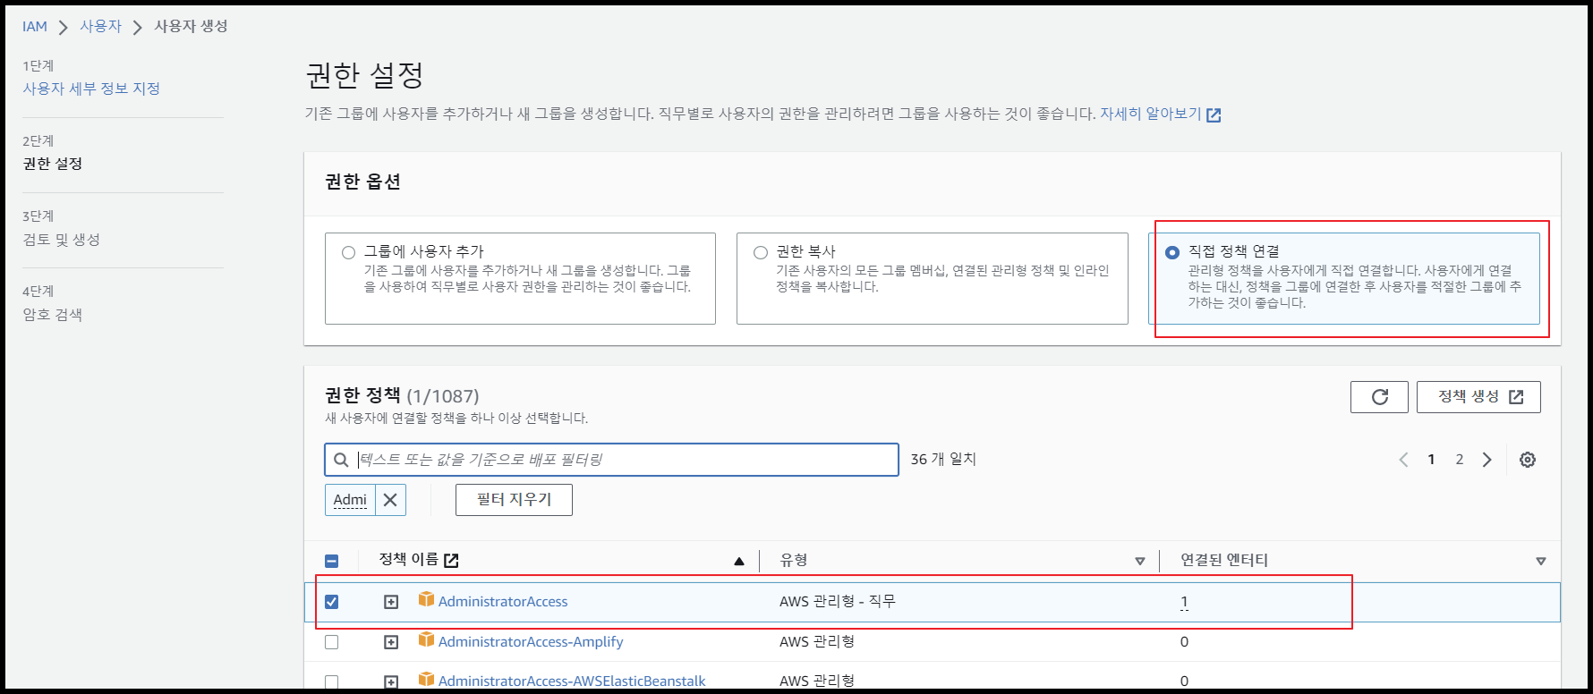Select the 권한 복사 radio option
Image resolution: width=1593 pixels, height=694 pixels.
click(760, 252)
